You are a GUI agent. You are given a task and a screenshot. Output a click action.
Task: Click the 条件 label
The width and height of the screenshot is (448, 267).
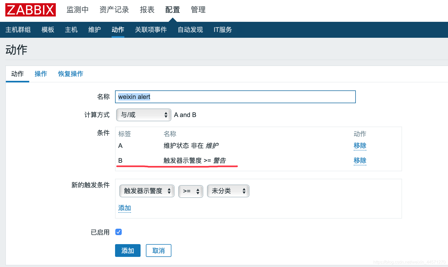click(103, 133)
